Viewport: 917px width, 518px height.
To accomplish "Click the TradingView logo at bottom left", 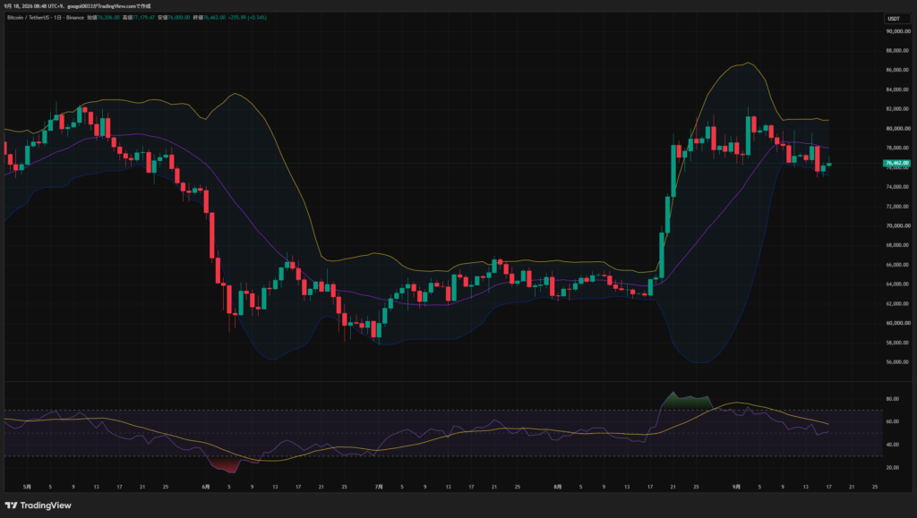I will coord(38,505).
